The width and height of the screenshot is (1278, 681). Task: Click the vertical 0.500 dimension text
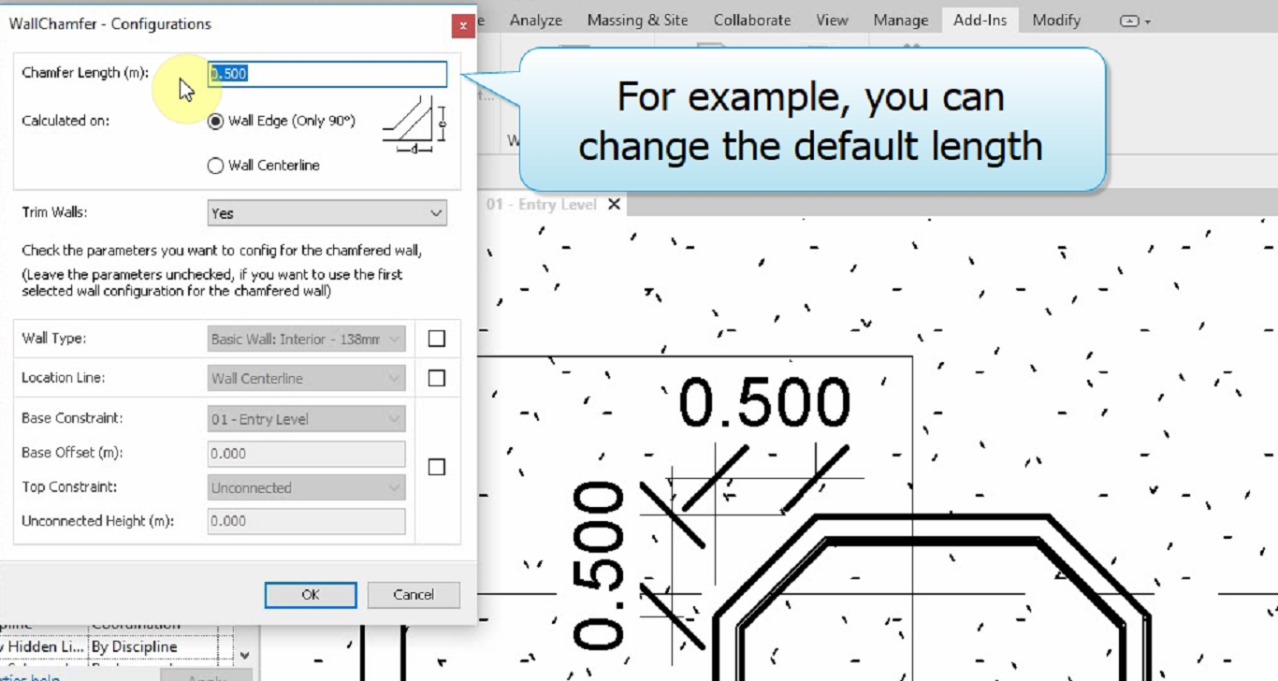[x=598, y=565]
